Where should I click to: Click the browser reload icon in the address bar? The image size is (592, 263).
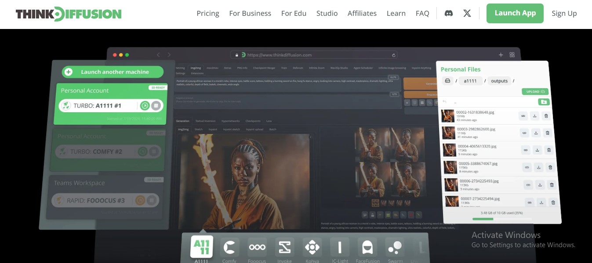tap(394, 55)
